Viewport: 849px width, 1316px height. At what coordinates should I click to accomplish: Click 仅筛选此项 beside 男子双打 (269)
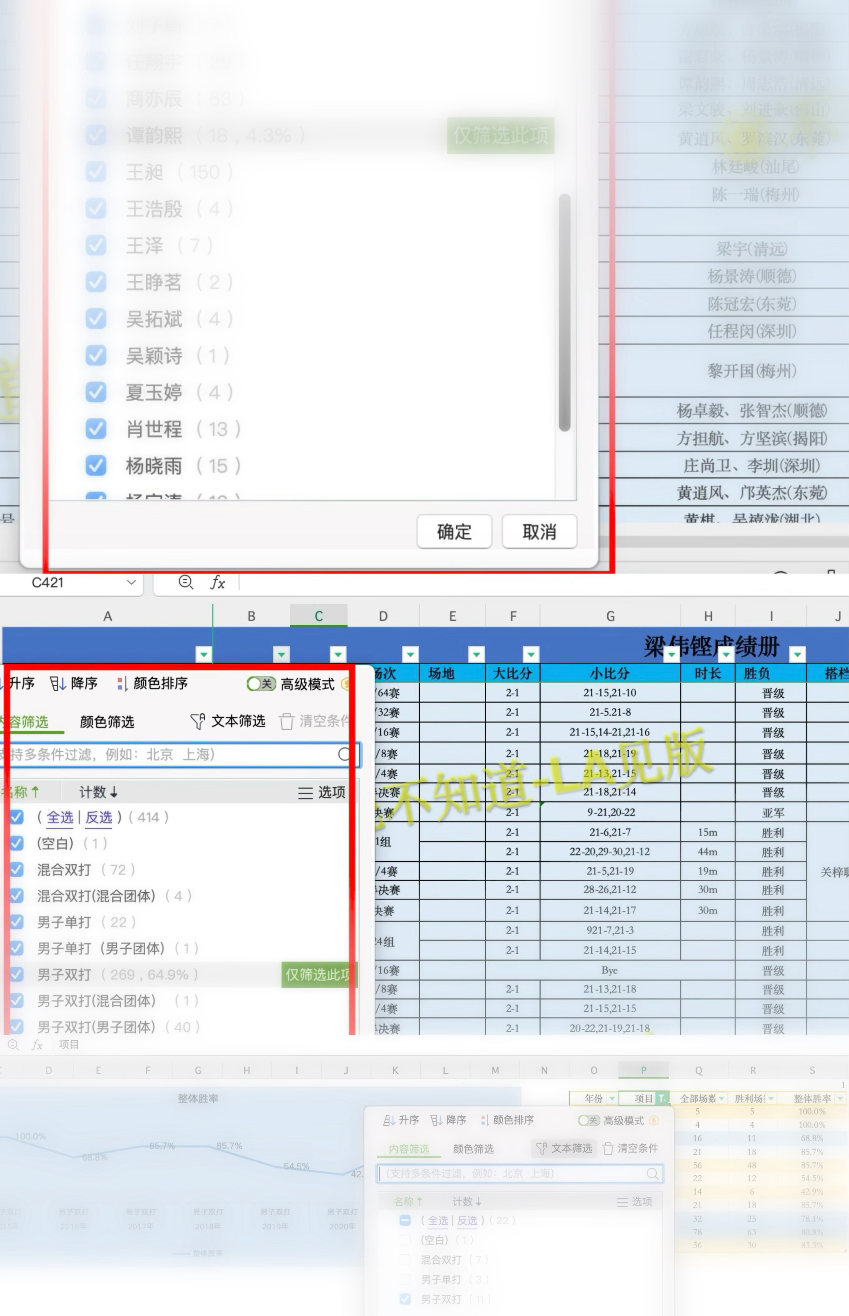tap(319, 974)
